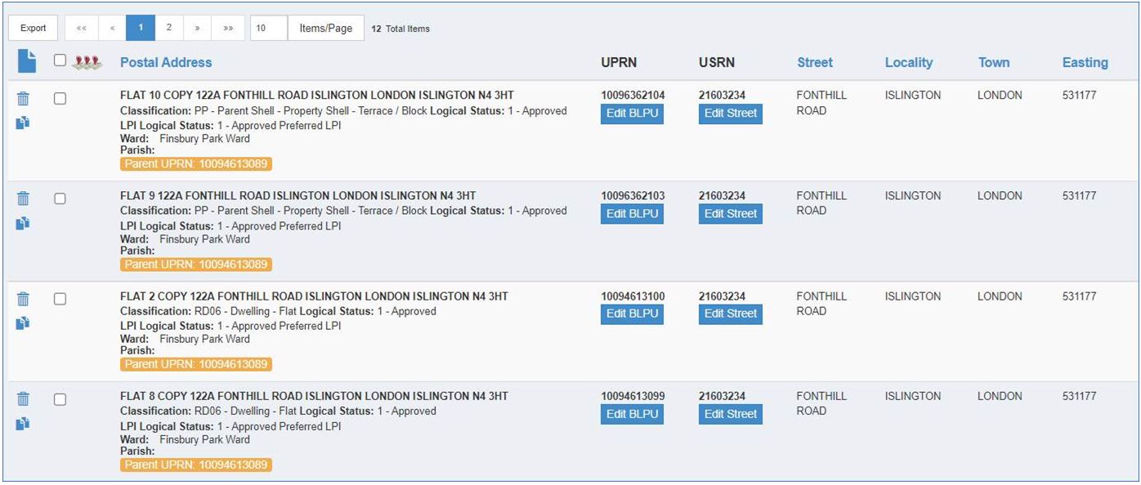1141x485 pixels.
Task: Copy the FLAT 8 COPY record
Action: (x=23, y=423)
